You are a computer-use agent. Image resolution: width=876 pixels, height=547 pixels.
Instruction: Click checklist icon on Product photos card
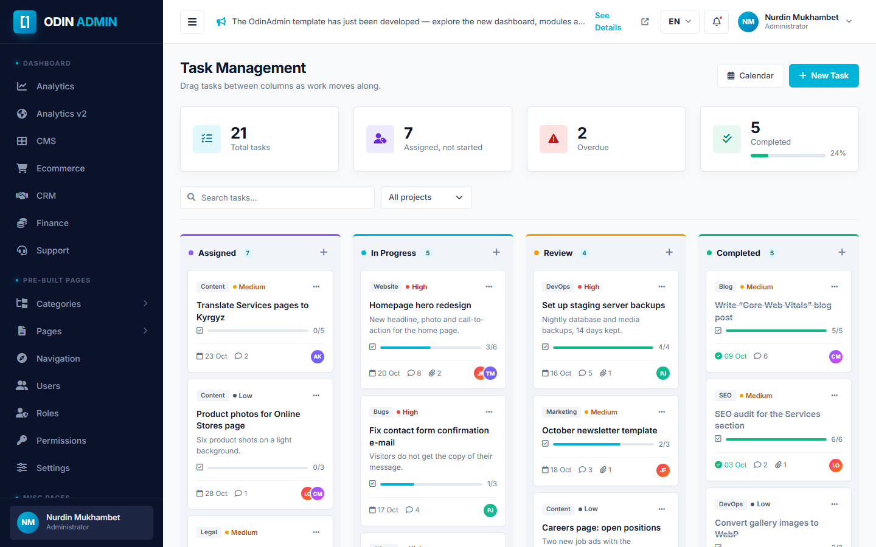point(200,467)
